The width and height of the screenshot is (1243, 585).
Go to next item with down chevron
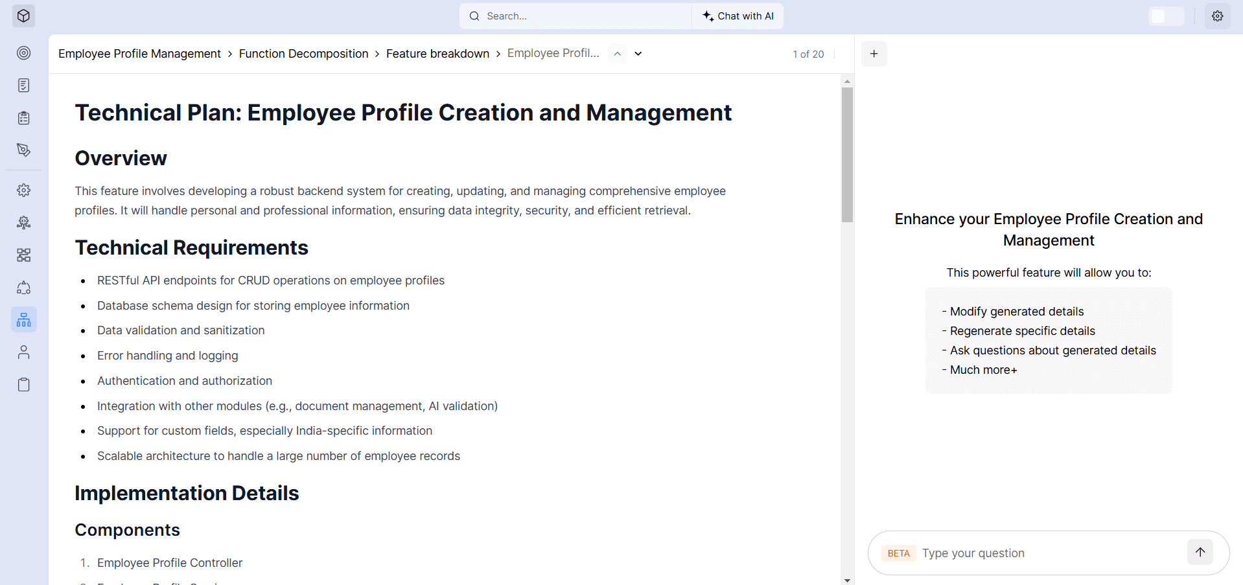click(638, 54)
